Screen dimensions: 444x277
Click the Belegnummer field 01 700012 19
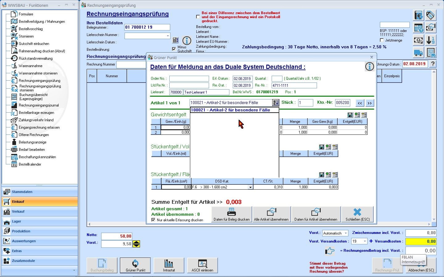tap(147, 27)
